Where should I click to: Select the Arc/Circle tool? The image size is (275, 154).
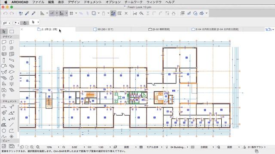click(x=4, y=131)
